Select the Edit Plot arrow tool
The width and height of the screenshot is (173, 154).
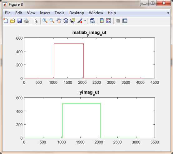tap(36, 21)
